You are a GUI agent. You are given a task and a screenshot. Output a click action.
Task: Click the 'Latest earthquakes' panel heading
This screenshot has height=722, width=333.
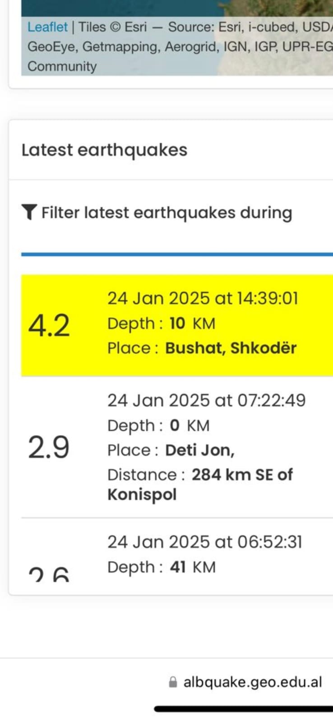click(104, 150)
